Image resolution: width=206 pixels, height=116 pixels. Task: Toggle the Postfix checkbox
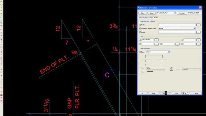click(140, 32)
